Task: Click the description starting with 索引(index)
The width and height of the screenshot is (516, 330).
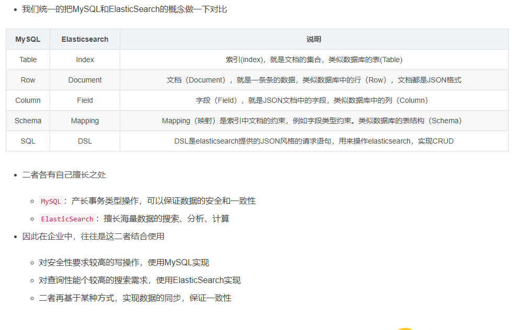Action: tap(314, 60)
